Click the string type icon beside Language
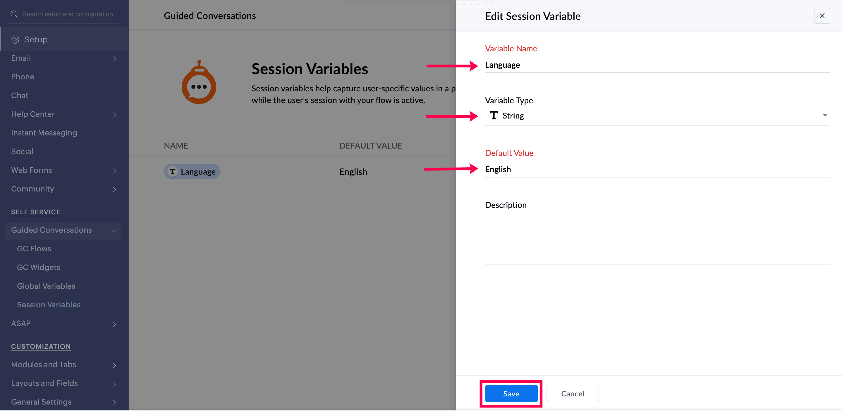Screen dimensions: 842x411 172,172
